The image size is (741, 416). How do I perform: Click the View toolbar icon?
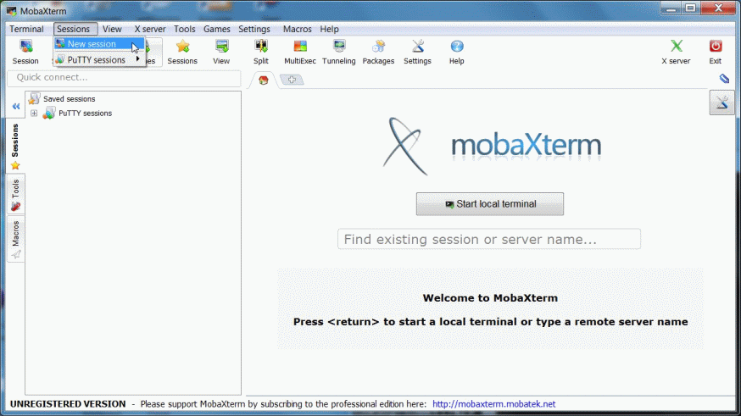[221, 52]
